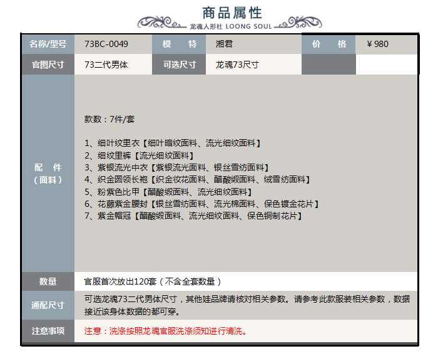
Task: Click the 龙魂人形社 LOONG SOUL subtitle
Action: (x=232, y=27)
